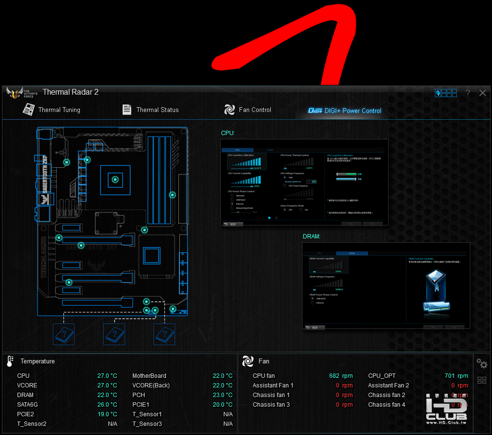Click the PCIE2 temperature value "19.0 °C"
Screen dimensions: 492x435
(x=107, y=414)
